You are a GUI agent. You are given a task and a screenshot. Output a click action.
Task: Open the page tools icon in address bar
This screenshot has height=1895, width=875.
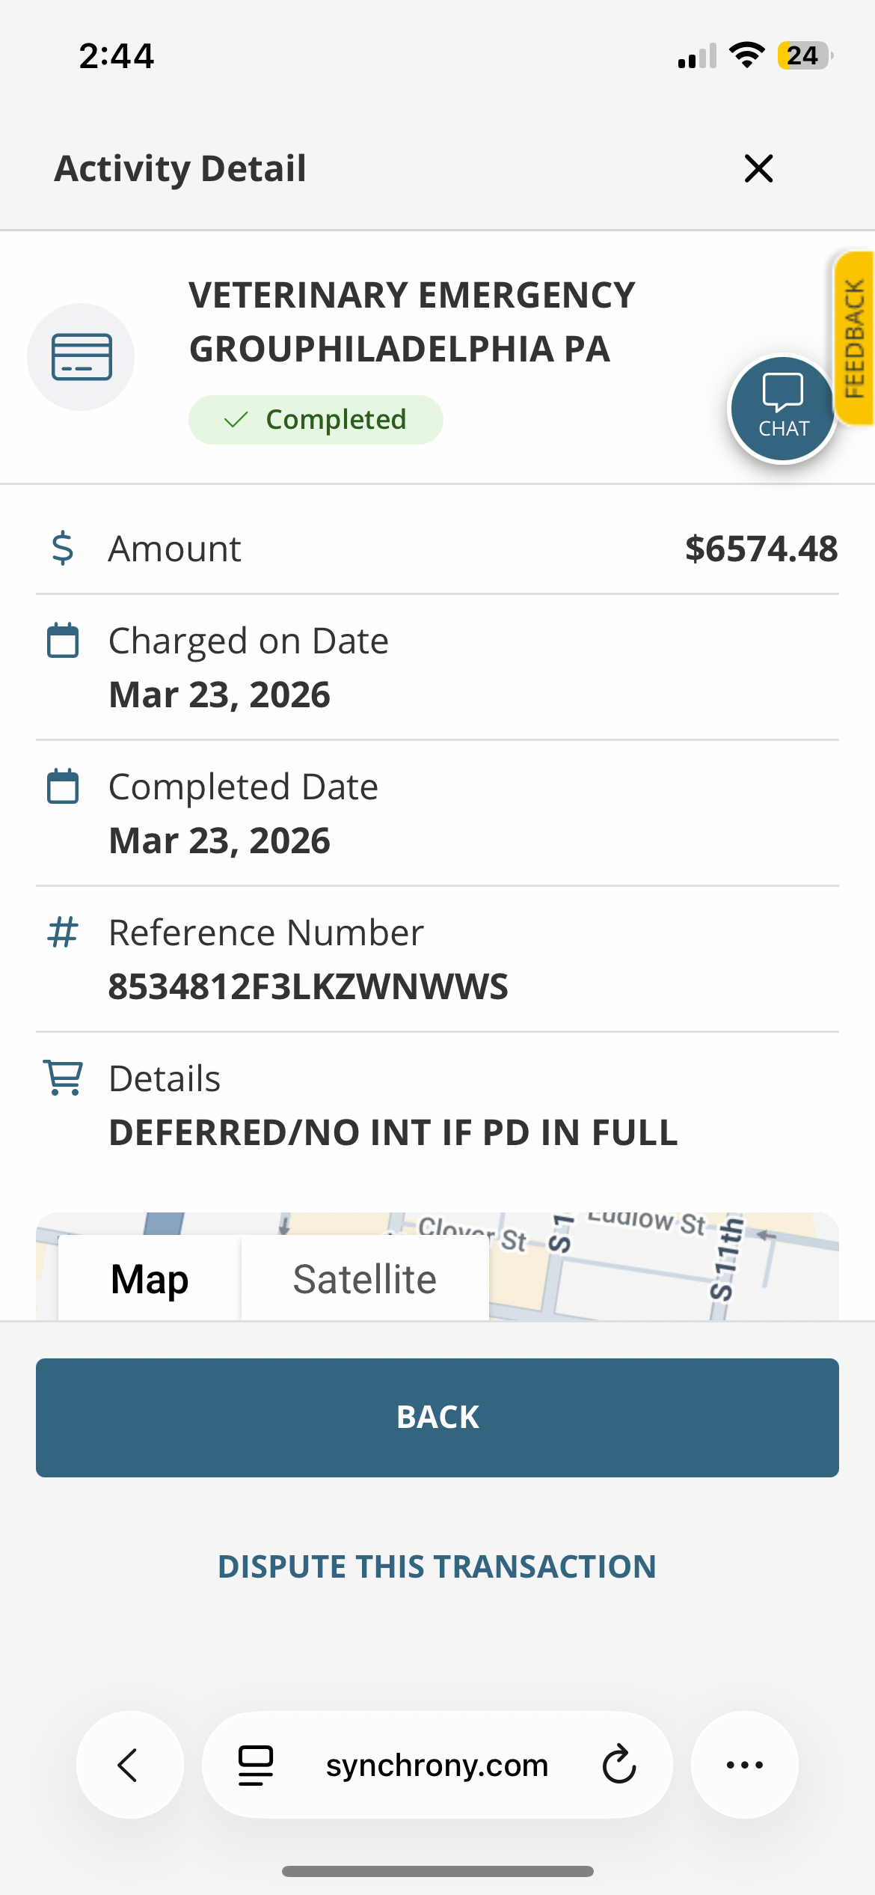click(256, 1765)
